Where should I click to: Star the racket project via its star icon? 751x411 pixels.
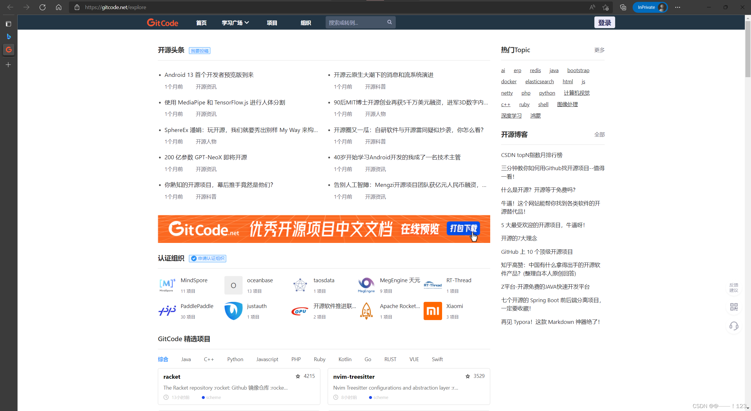click(x=297, y=376)
